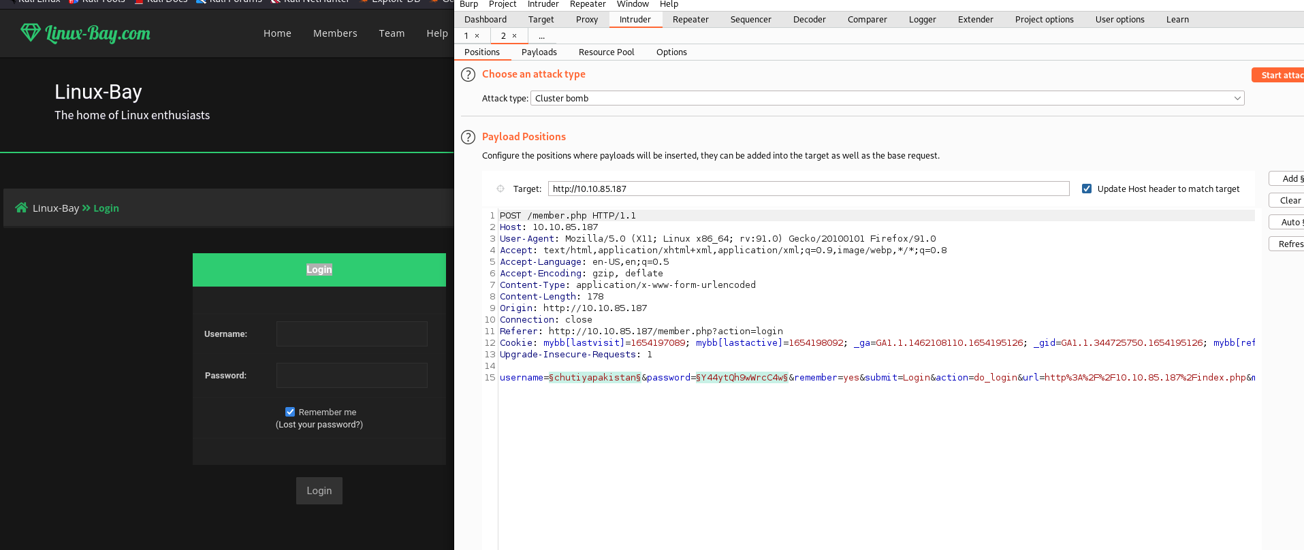
Task: Open the Proxy tab
Action: click(x=586, y=20)
